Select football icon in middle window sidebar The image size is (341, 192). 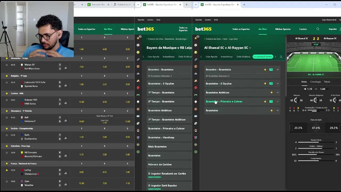click(138, 45)
